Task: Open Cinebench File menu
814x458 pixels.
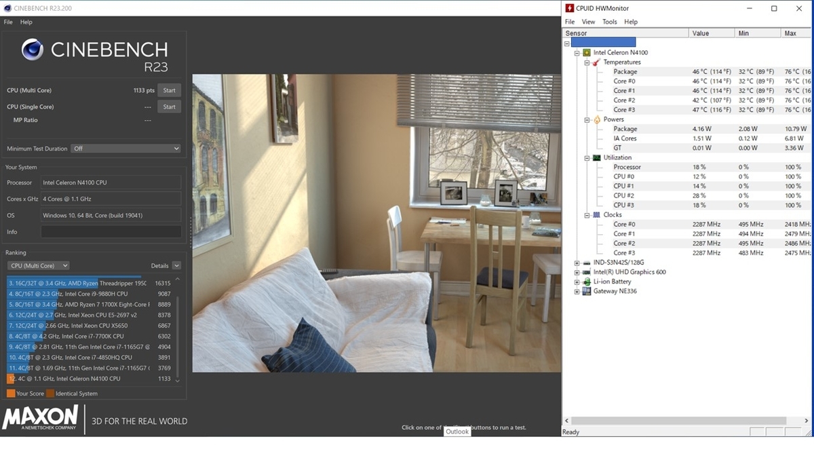Action: pyautogui.click(x=8, y=22)
